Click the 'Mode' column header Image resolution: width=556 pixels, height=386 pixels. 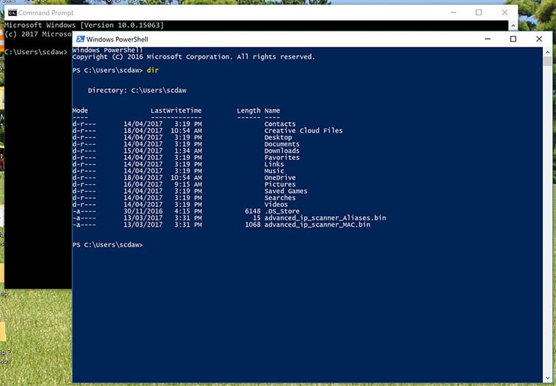coord(80,110)
